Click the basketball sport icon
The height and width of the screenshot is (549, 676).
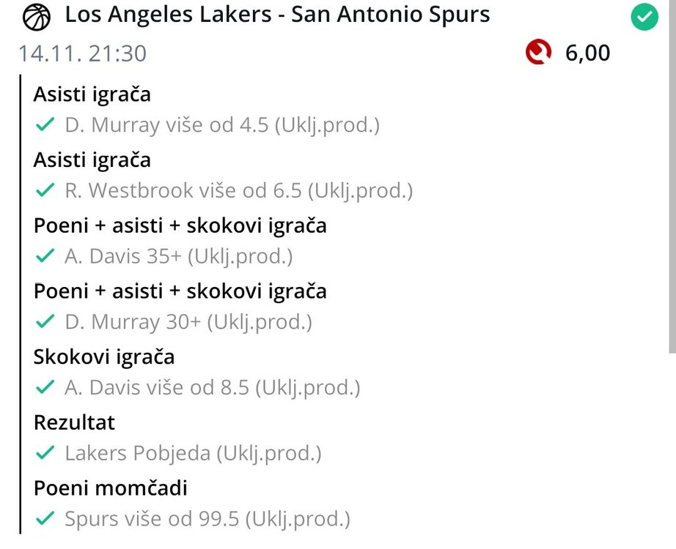[x=37, y=18]
